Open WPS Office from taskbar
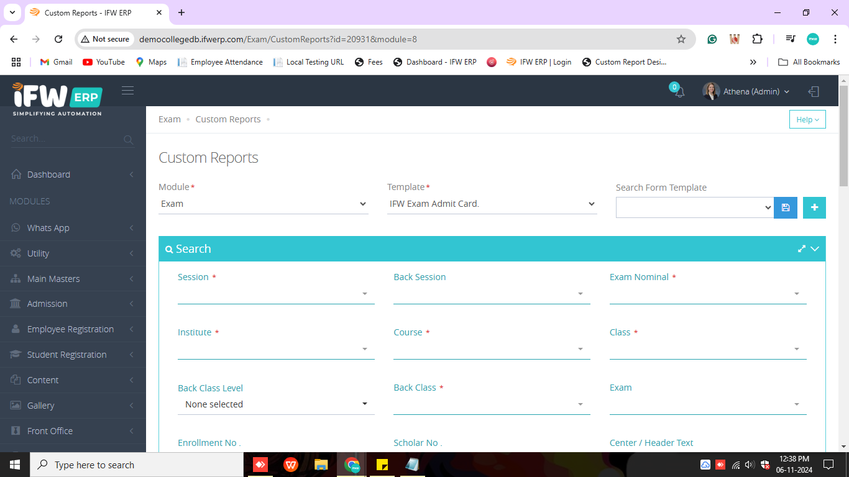The image size is (849, 477). pos(290,465)
